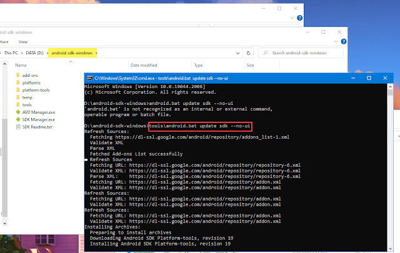The width and height of the screenshot is (400, 253).
Task: Open the View ribbon tab
Action: point(23,42)
